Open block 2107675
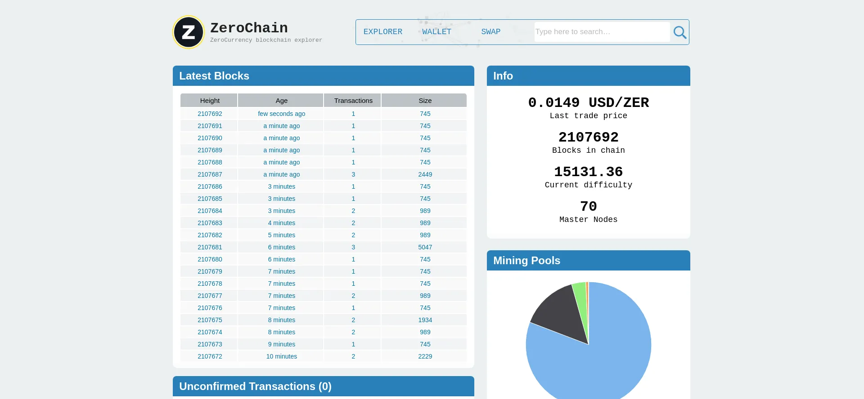The width and height of the screenshot is (864, 399). tap(210, 320)
